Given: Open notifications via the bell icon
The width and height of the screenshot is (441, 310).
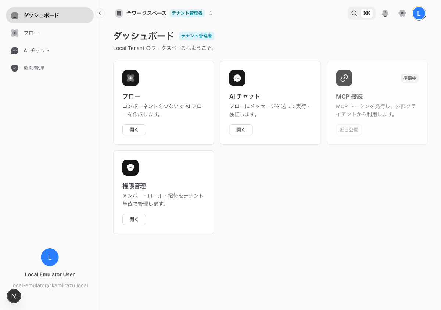Looking at the screenshot, I should pos(385,13).
